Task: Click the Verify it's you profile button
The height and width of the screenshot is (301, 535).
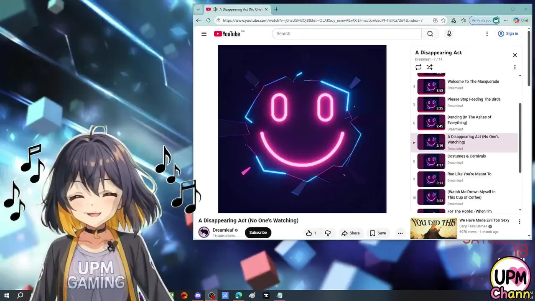Action: point(485,20)
